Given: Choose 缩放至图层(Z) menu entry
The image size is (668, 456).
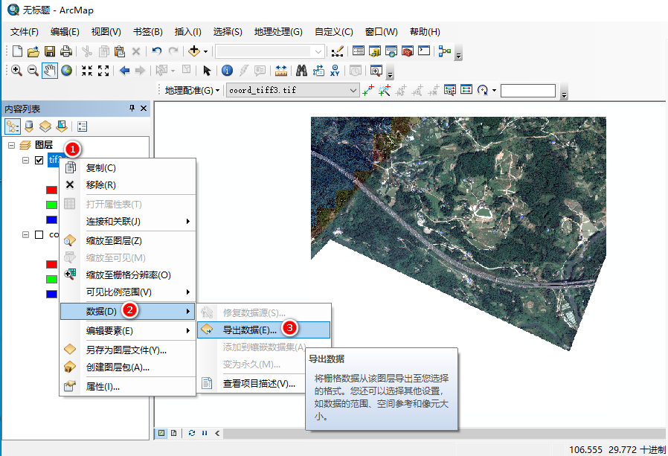Looking at the screenshot, I should [127, 240].
